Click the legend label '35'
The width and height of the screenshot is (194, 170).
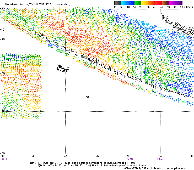[x=161, y=7]
